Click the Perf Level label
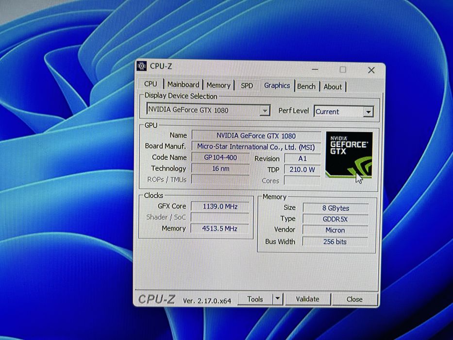This screenshot has width=453, height=340. (x=294, y=111)
